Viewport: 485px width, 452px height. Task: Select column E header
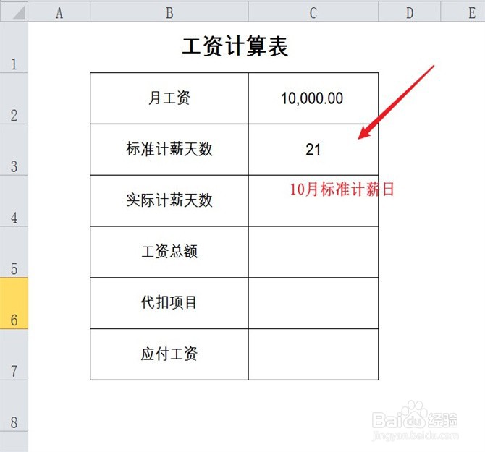pos(463,12)
